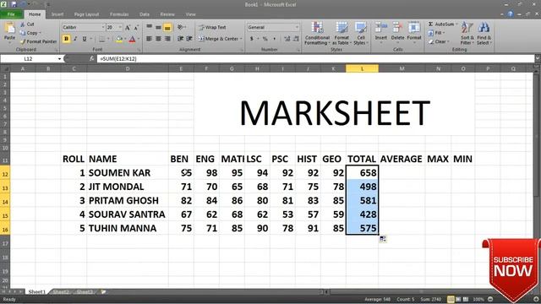The image size is (541, 304).
Task: Click Decrease Decimal icon
Action: 296,39
